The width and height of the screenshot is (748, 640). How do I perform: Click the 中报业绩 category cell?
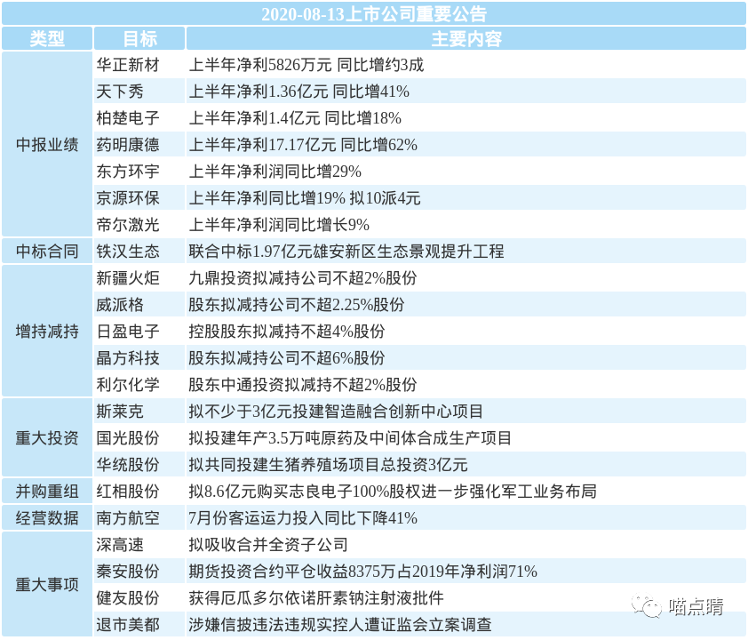pos(47,145)
